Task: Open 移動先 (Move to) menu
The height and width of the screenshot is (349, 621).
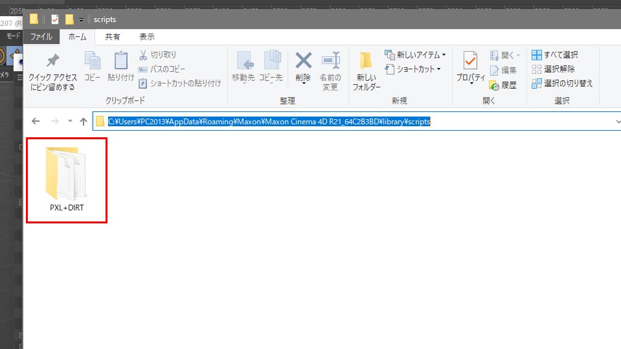Action: point(243,67)
